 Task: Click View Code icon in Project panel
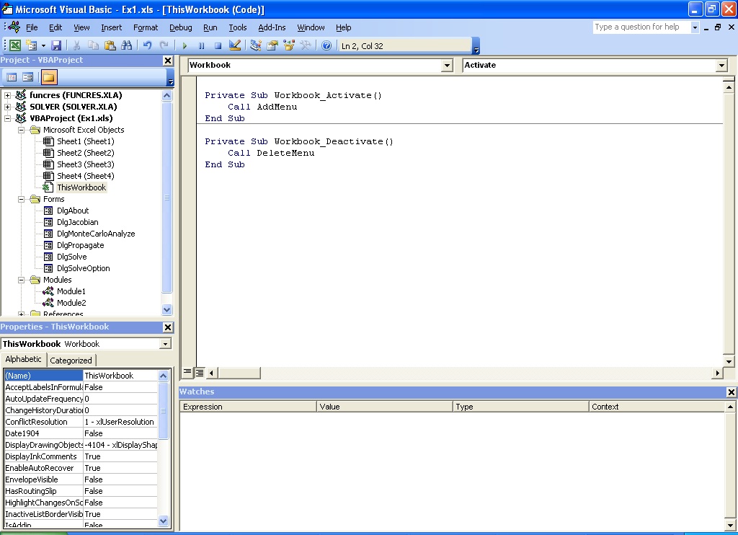12,76
